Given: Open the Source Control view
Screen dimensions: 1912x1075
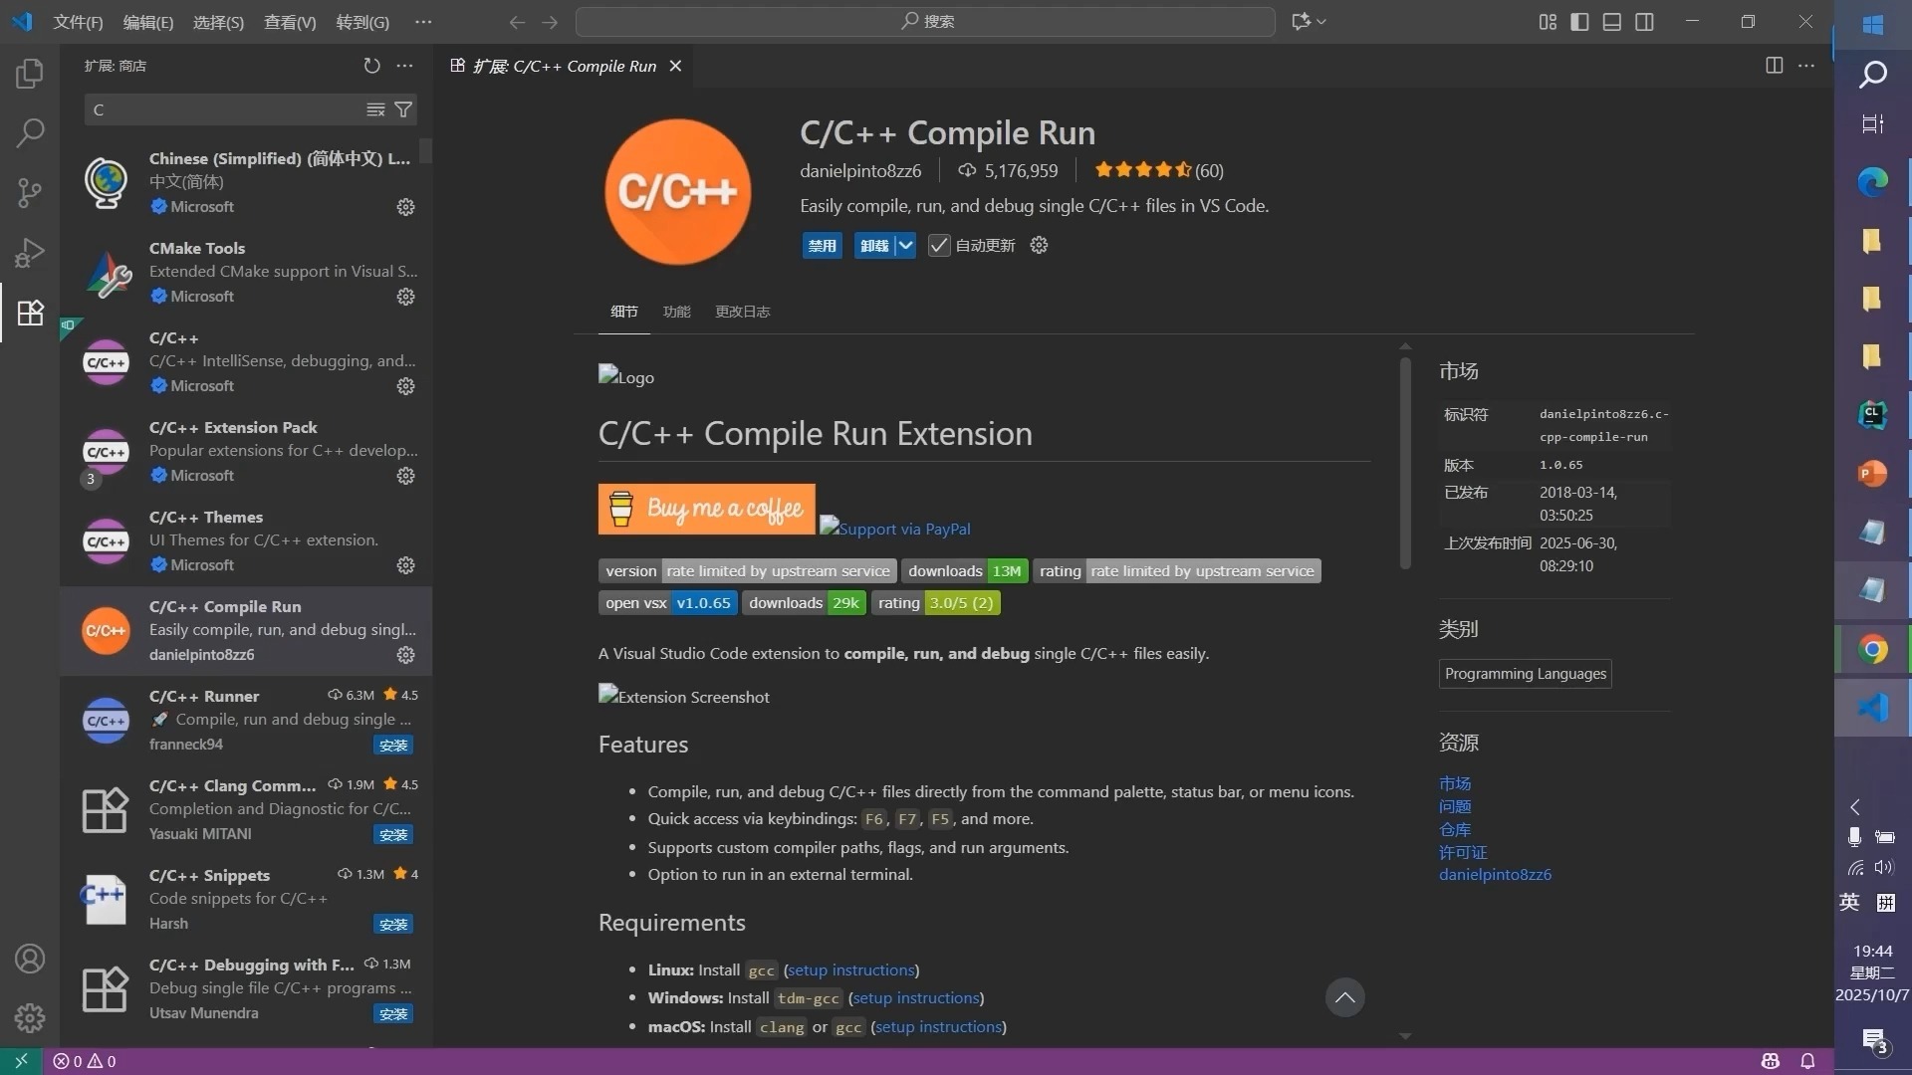Looking at the screenshot, I should [30, 192].
